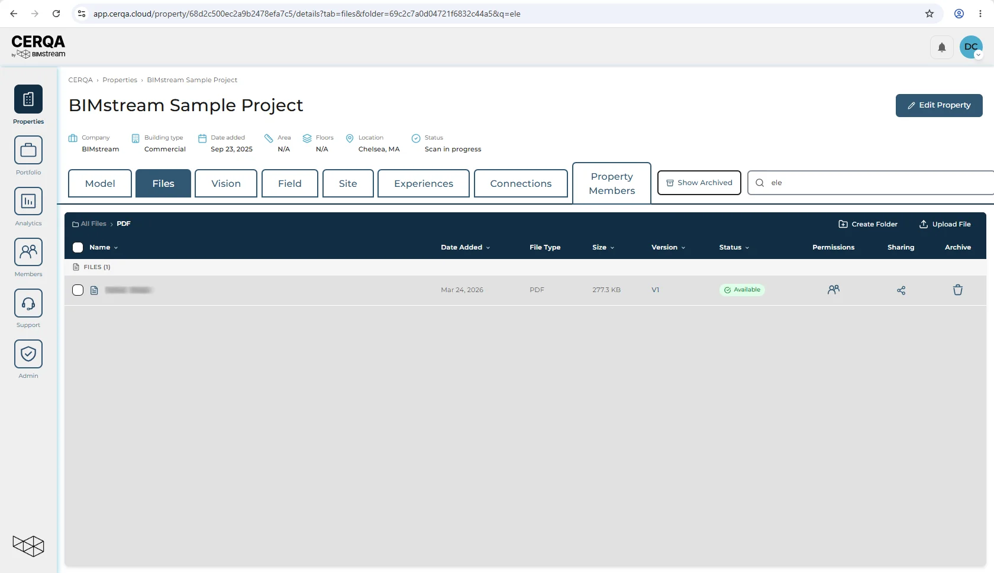Switch to the Site tab
994x573 pixels.
[348, 183]
